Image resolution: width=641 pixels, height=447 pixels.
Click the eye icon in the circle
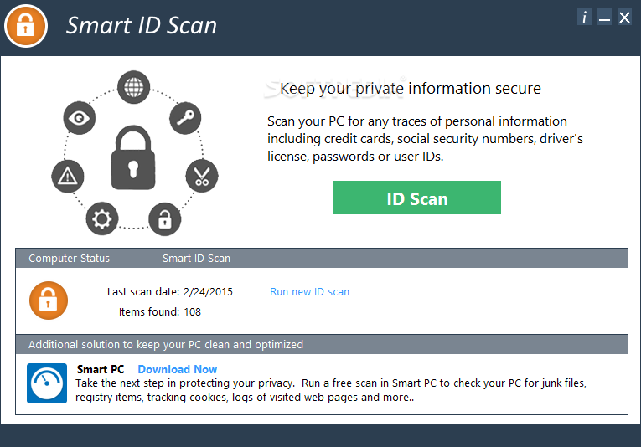[x=80, y=118]
